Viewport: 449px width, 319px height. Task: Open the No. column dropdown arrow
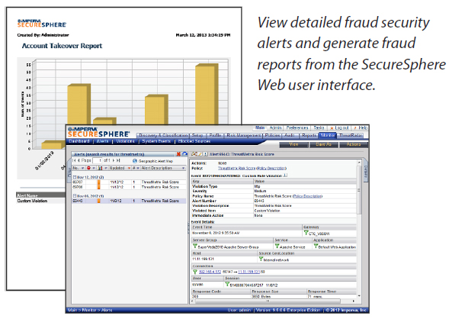click(x=83, y=168)
